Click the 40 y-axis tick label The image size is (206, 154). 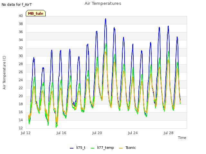click(21, 16)
